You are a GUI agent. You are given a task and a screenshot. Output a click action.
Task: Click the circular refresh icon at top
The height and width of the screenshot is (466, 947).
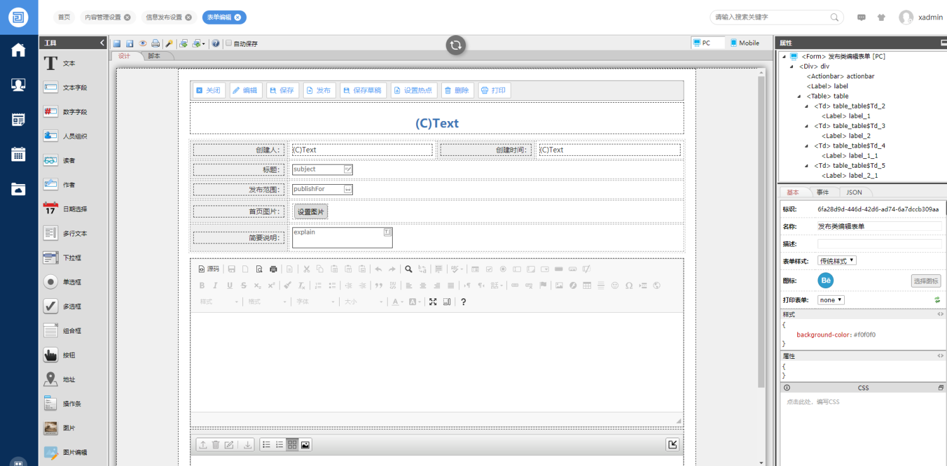pyautogui.click(x=455, y=45)
